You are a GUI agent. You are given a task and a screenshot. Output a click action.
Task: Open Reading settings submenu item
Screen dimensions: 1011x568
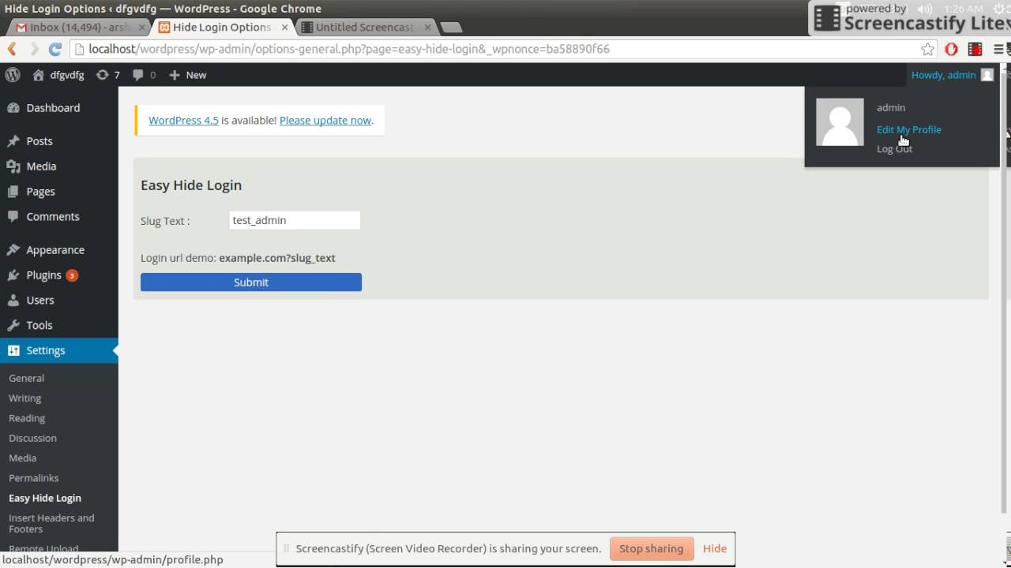click(27, 418)
